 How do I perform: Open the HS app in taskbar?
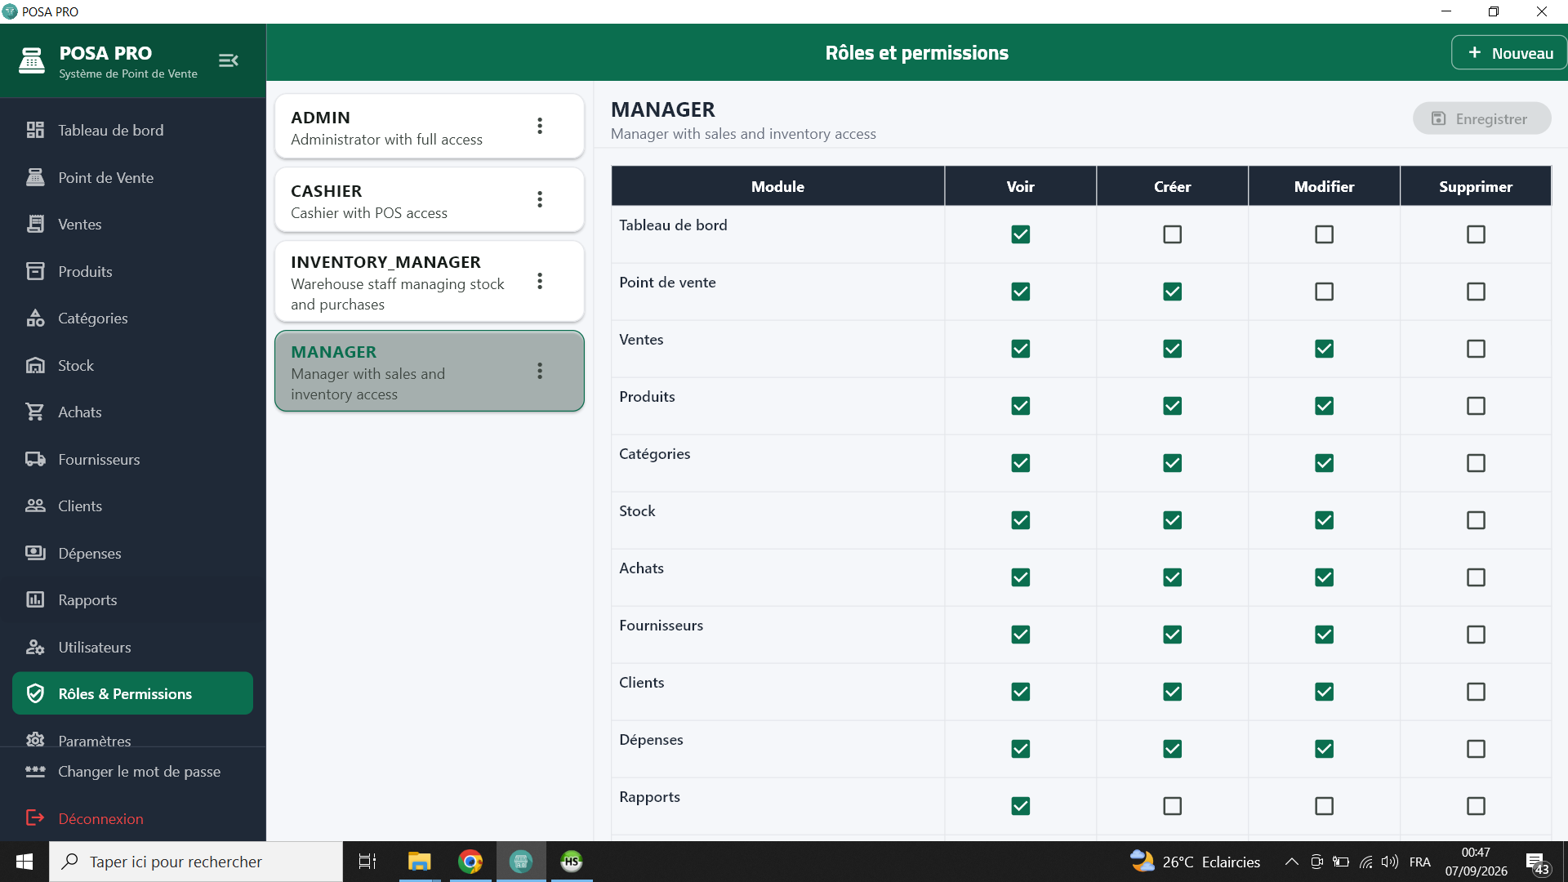(572, 862)
